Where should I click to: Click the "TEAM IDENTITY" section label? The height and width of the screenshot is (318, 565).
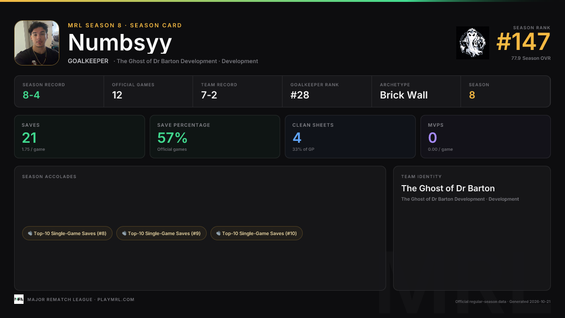coord(421,177)
